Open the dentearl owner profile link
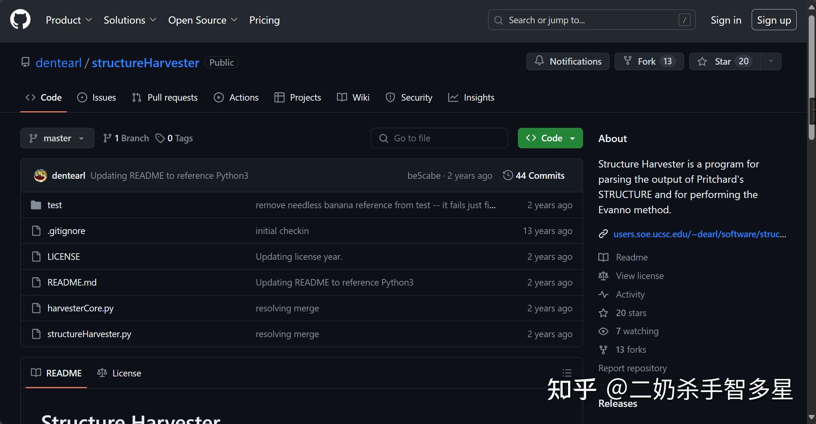The image size is (816, 424). 59,62
